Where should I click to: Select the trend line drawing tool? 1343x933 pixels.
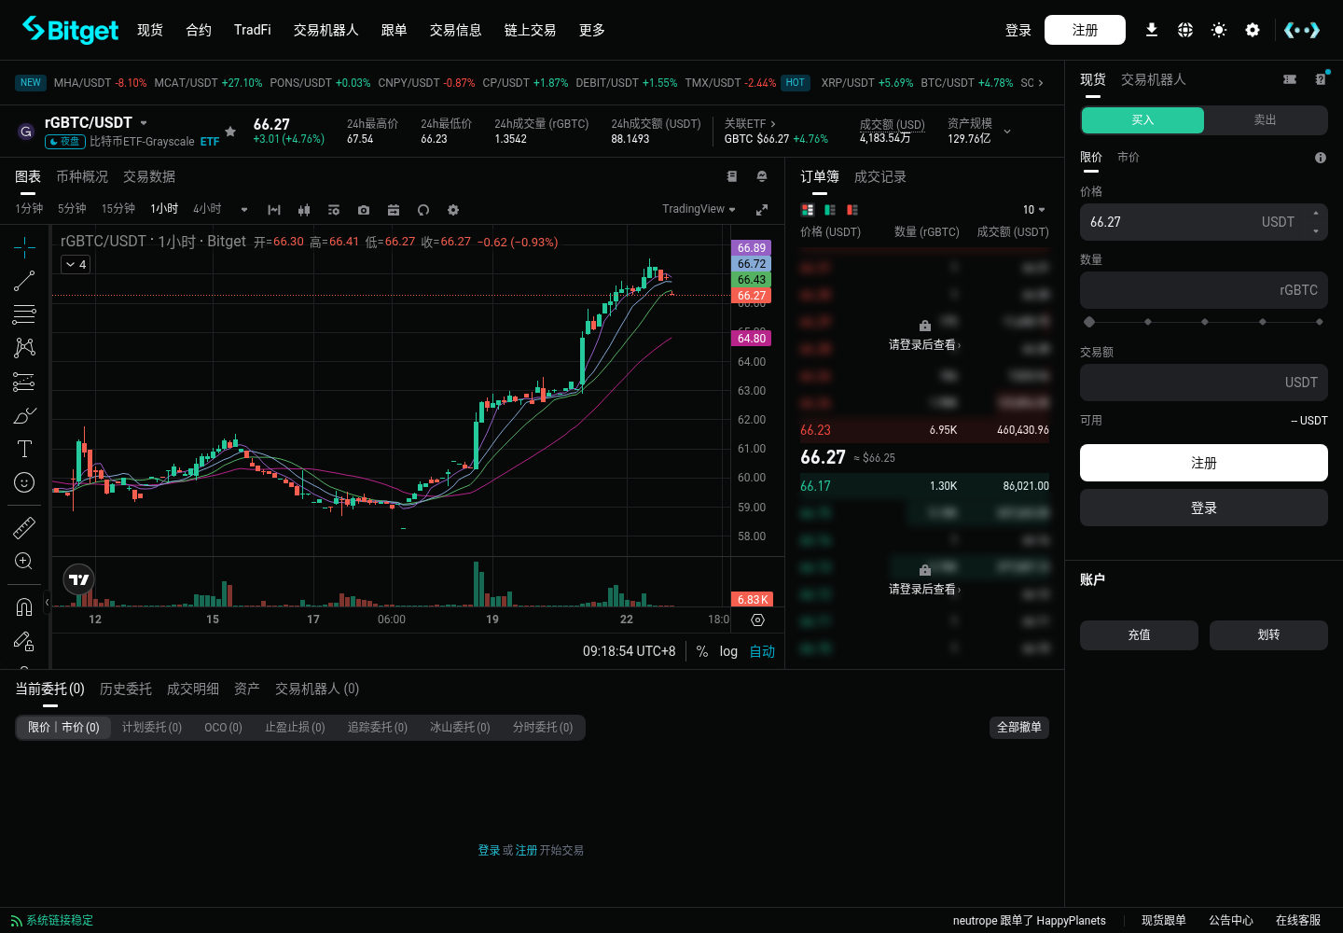coord(24,280)
